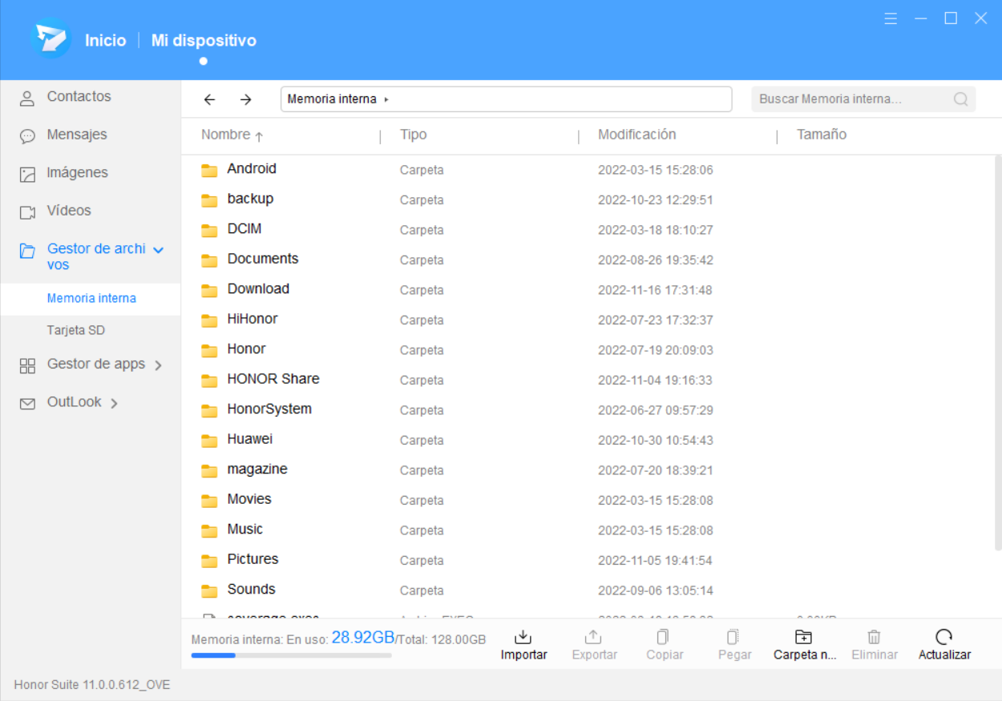Click the Buscar Memoria interna search field
The width and height of the screenshot is (1002, 701).
[x=850, y=99]
